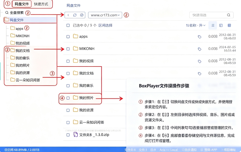Check the box for 我的视频 row
241x152 pixels.
(x=68, y=61)
